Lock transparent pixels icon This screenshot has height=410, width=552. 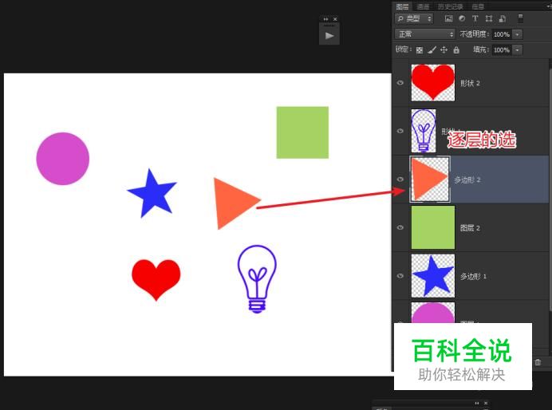point(420,50)
